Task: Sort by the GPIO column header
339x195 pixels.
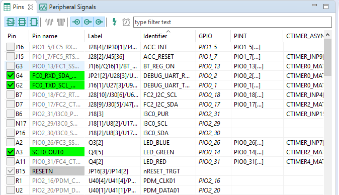Action: (x=213, y=36)
